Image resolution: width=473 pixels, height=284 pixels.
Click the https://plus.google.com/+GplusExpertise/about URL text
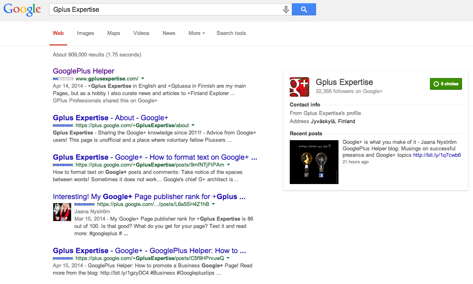132,126
